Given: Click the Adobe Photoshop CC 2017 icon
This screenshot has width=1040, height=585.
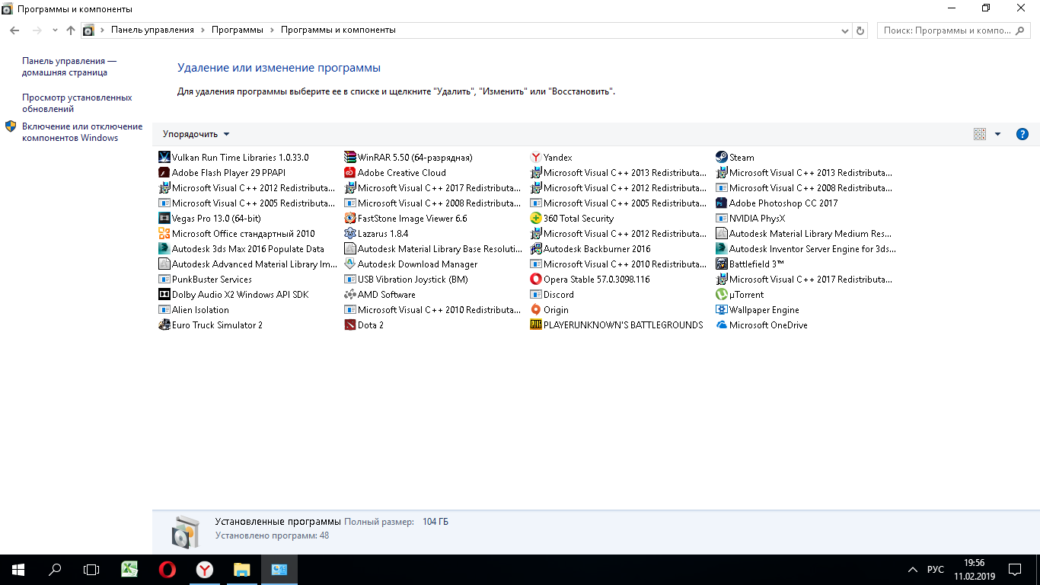Looking at the screenshot, I should click(x=722, y=203).
